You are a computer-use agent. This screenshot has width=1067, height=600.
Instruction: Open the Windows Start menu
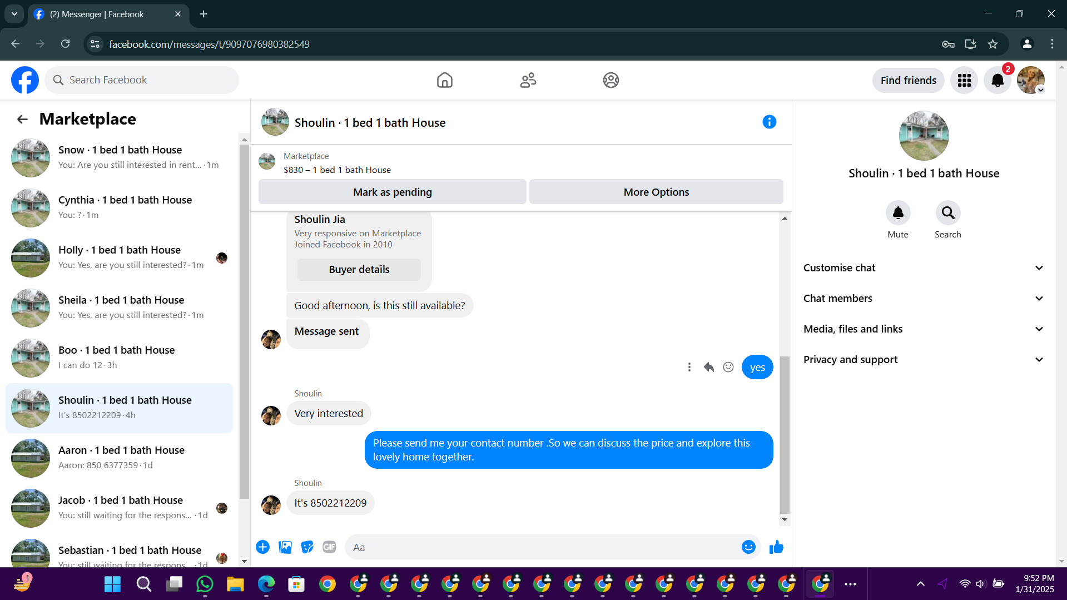112,584
